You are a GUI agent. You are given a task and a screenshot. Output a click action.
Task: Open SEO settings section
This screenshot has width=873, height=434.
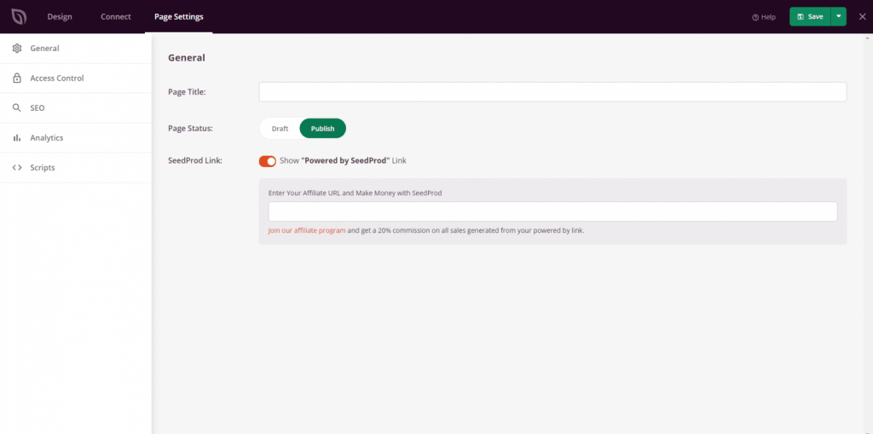click(x=76, y=108)
